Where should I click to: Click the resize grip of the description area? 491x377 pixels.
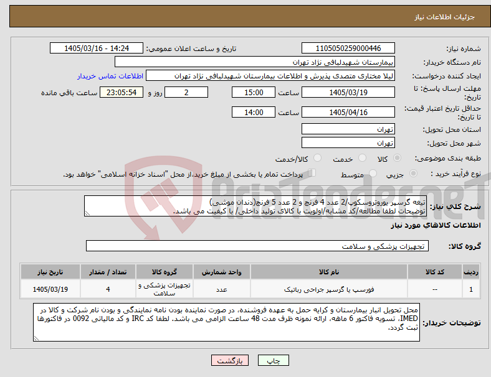click(x=87, y=213)
